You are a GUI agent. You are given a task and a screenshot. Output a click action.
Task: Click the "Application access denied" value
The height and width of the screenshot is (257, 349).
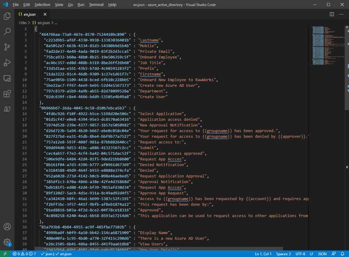[x=169, y=119]
